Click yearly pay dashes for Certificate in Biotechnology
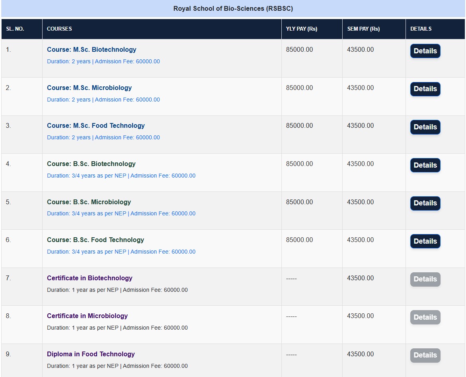This screenshot has width=466, height=377. [x=291, y=279]
